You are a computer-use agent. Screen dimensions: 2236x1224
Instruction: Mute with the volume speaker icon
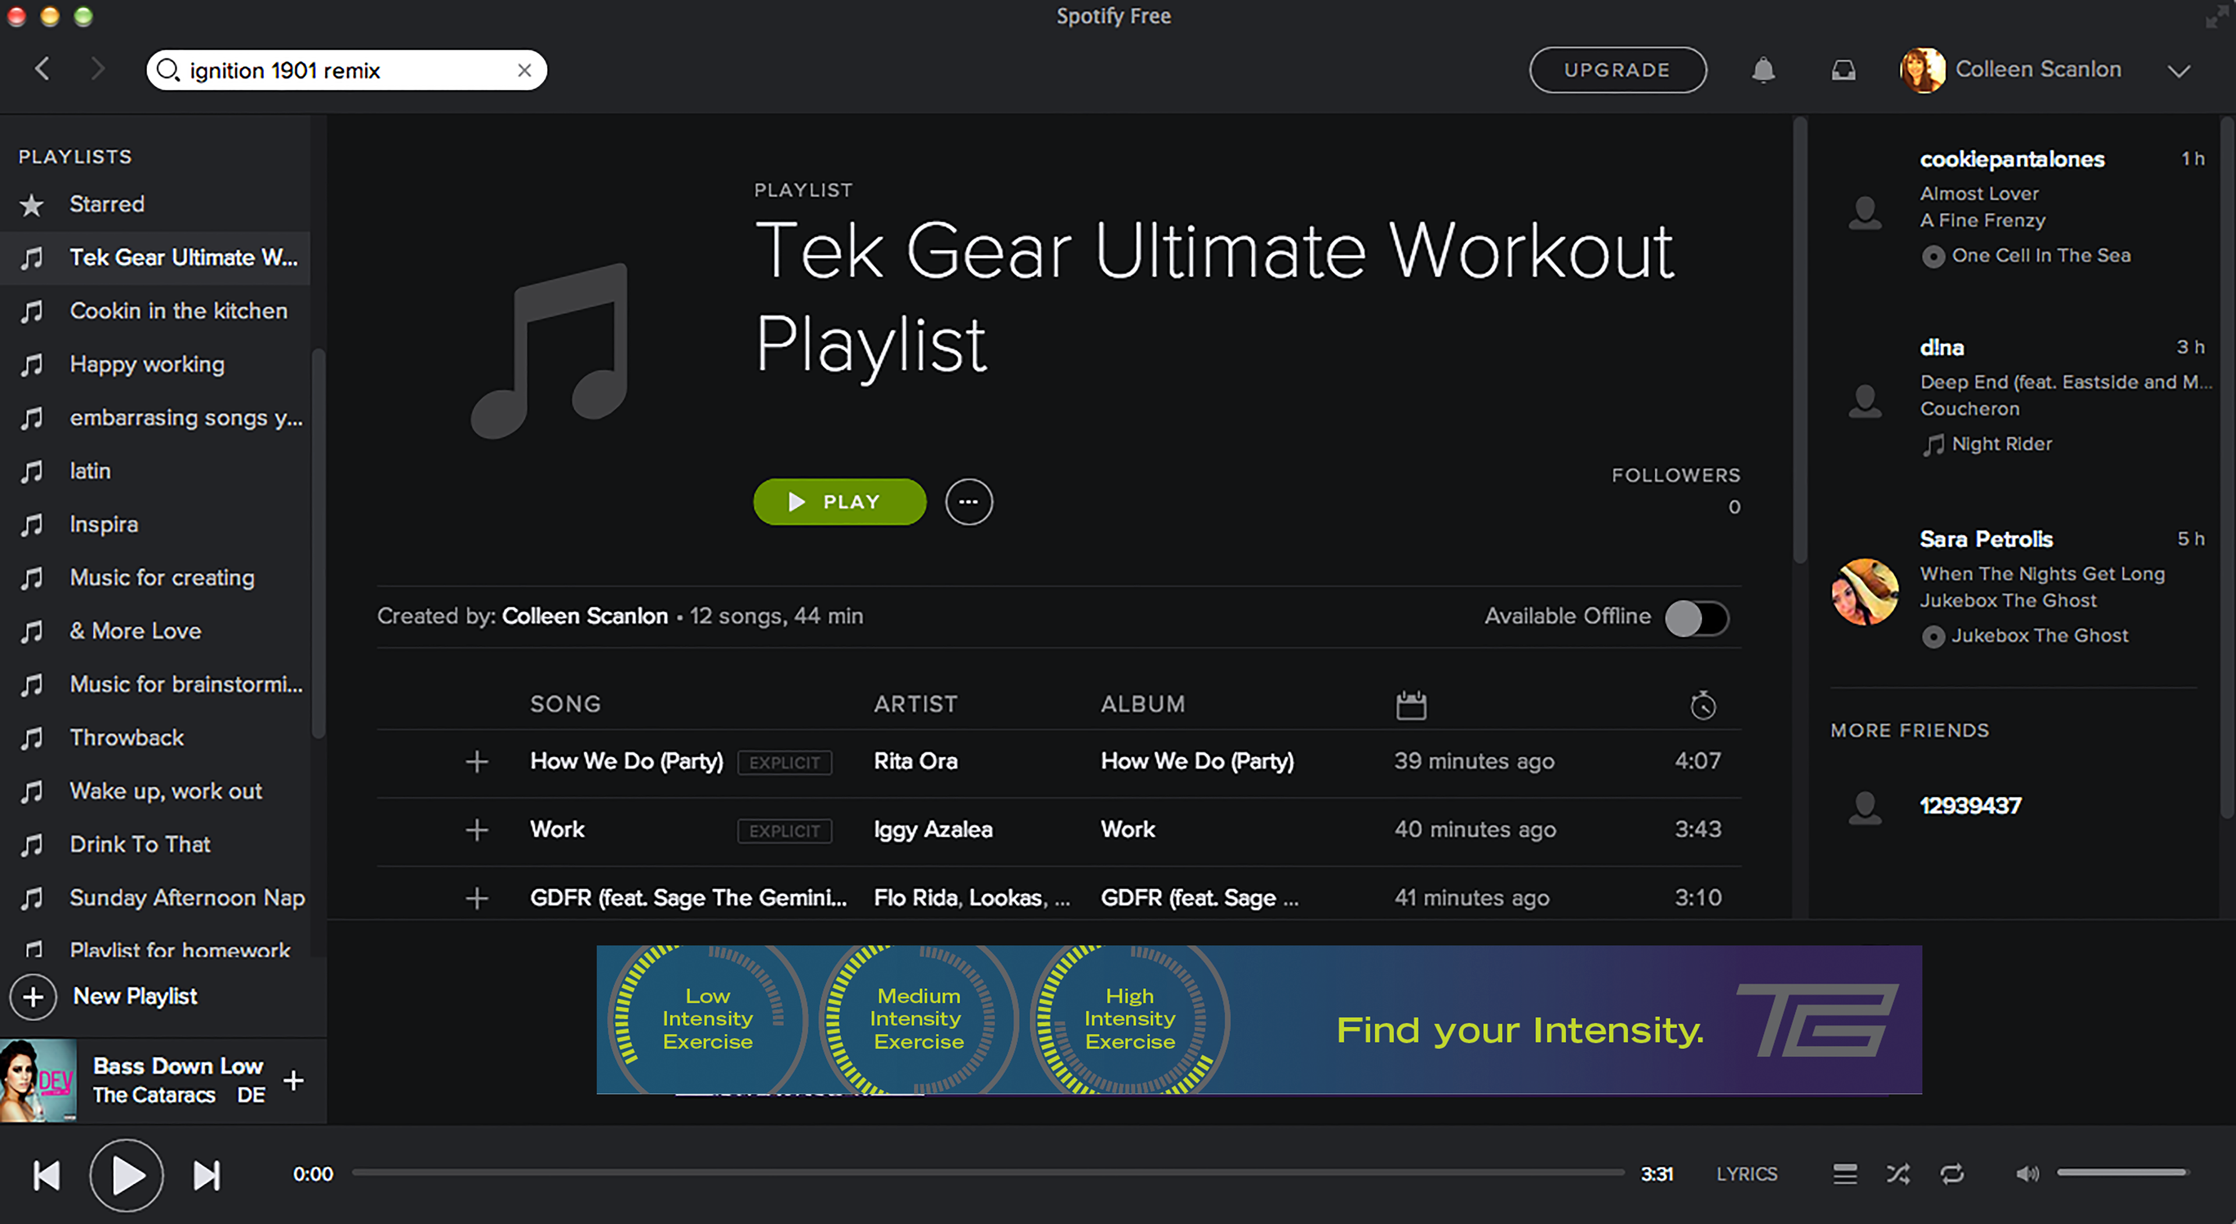point(2027,1174)
